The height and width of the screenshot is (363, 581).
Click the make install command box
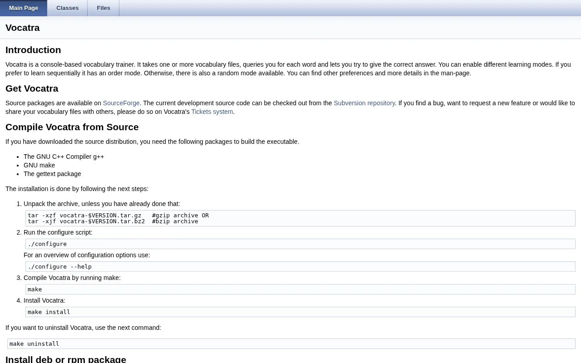point(300,312)
